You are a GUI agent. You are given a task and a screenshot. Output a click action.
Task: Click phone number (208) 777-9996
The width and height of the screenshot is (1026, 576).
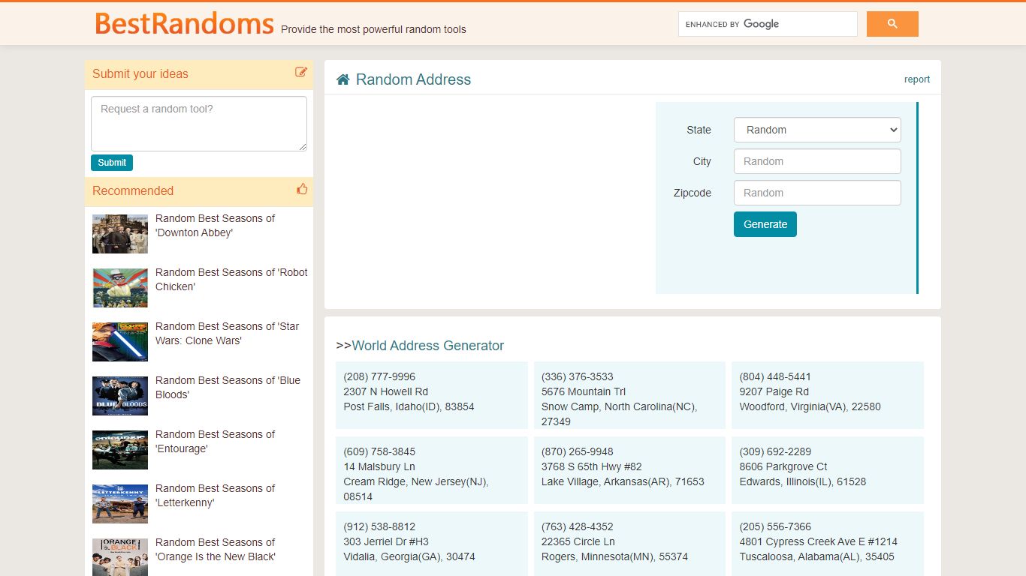(x=379, y=376)
